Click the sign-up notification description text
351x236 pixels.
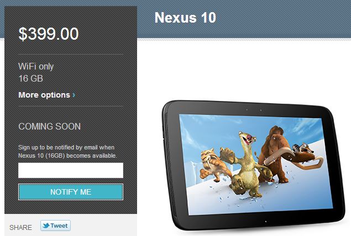point(67,152)
